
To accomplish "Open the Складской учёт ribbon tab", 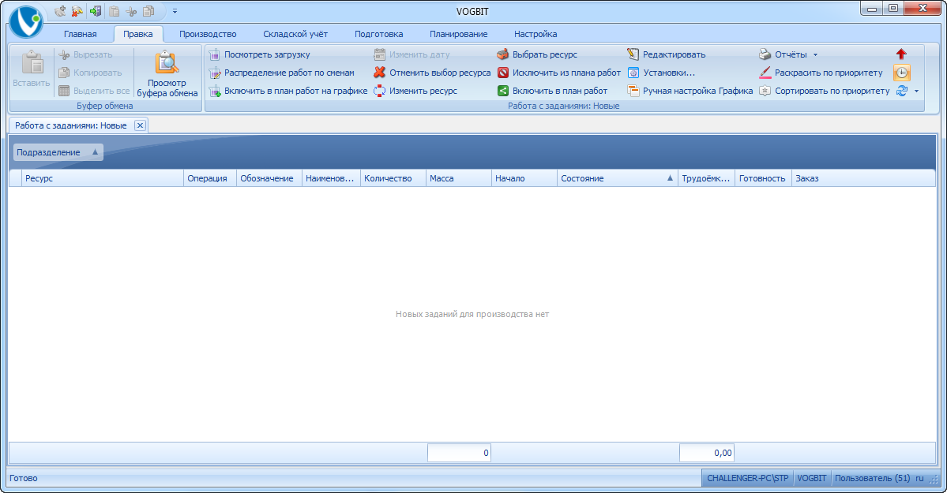I will coord(295,34).
